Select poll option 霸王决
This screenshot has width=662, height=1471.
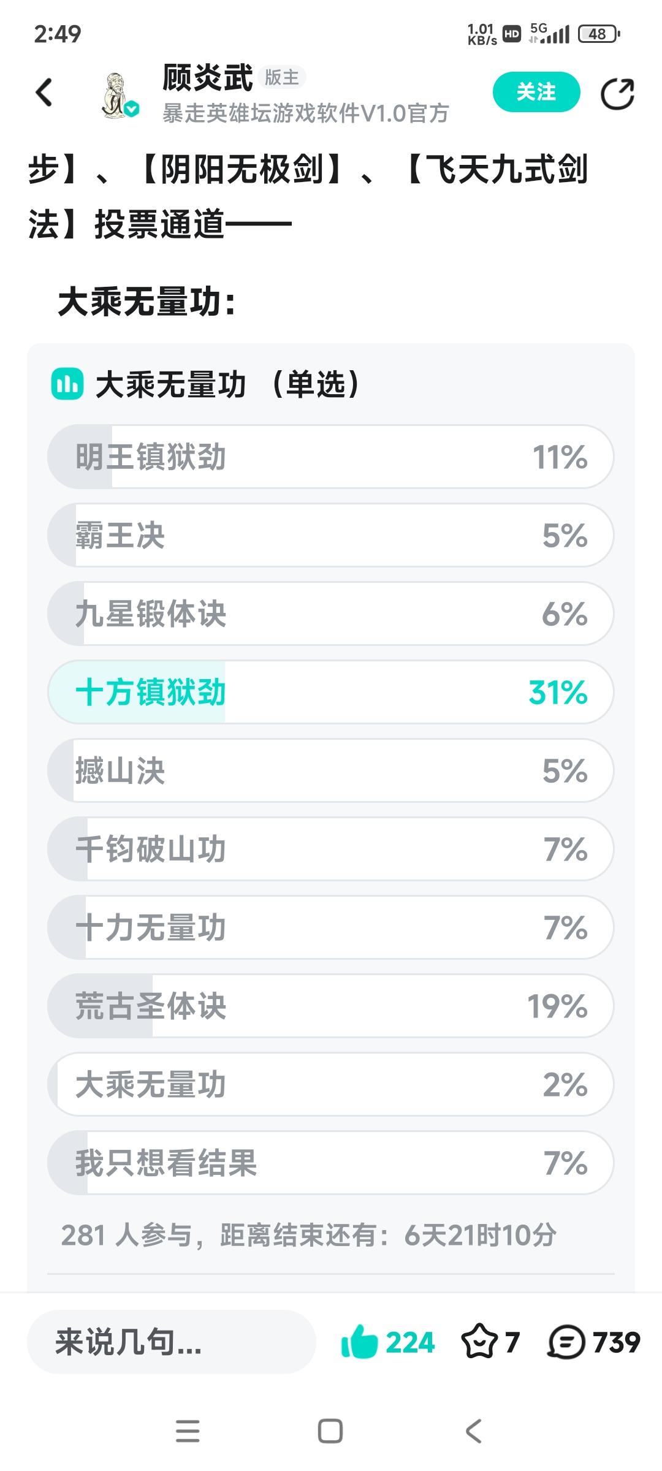pyautogui.click(x=331, y=536)
